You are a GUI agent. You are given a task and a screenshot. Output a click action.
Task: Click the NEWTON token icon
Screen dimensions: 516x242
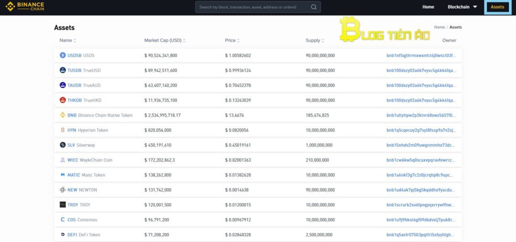[x=63, y=190]
